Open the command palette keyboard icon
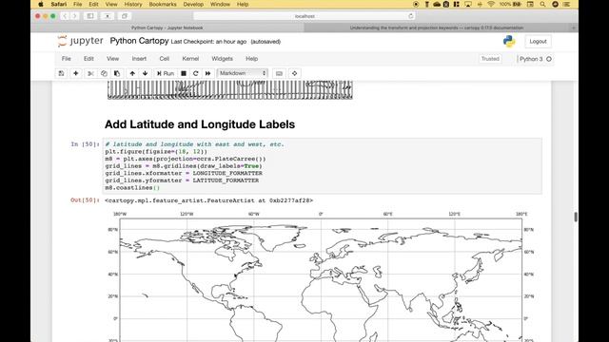This screenshot has height=342, width=609. pyautogui.click(x=279, y=73)
